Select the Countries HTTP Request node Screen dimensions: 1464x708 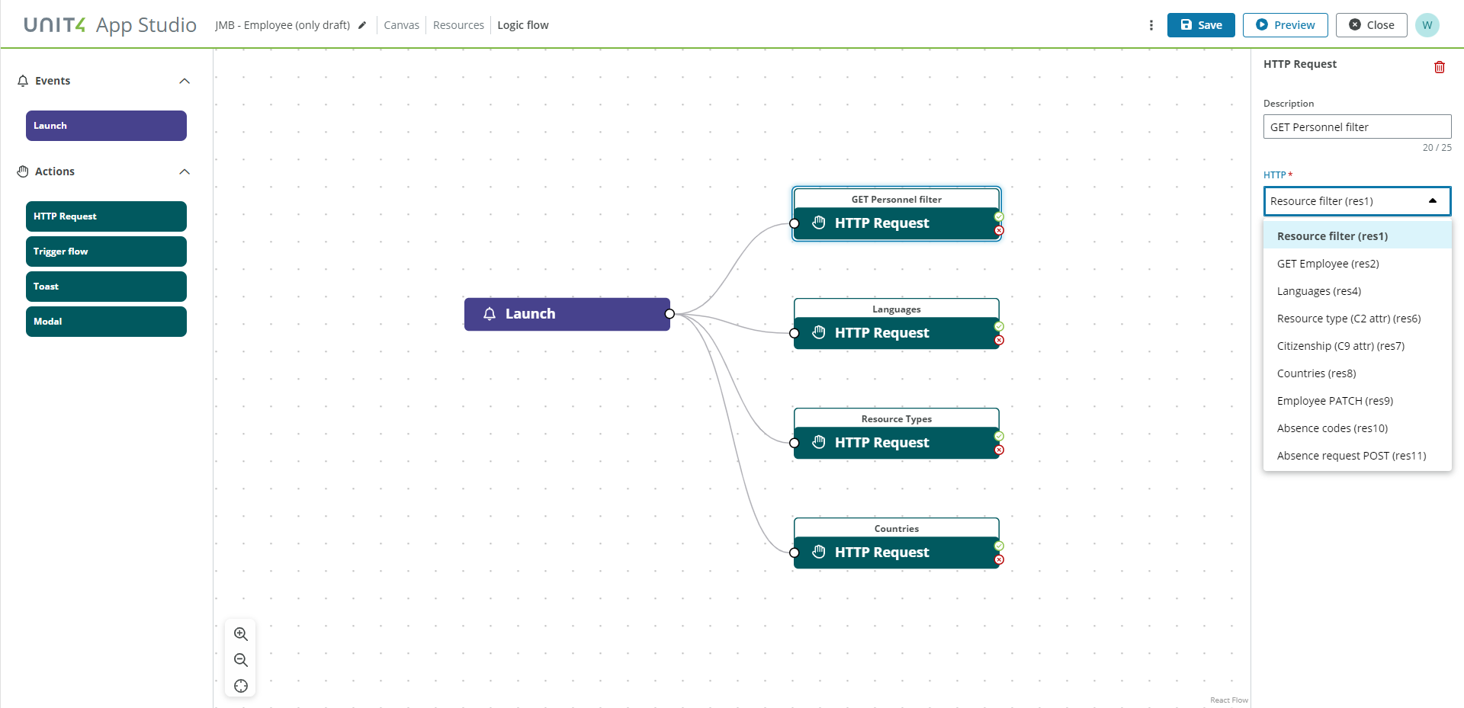897,543
